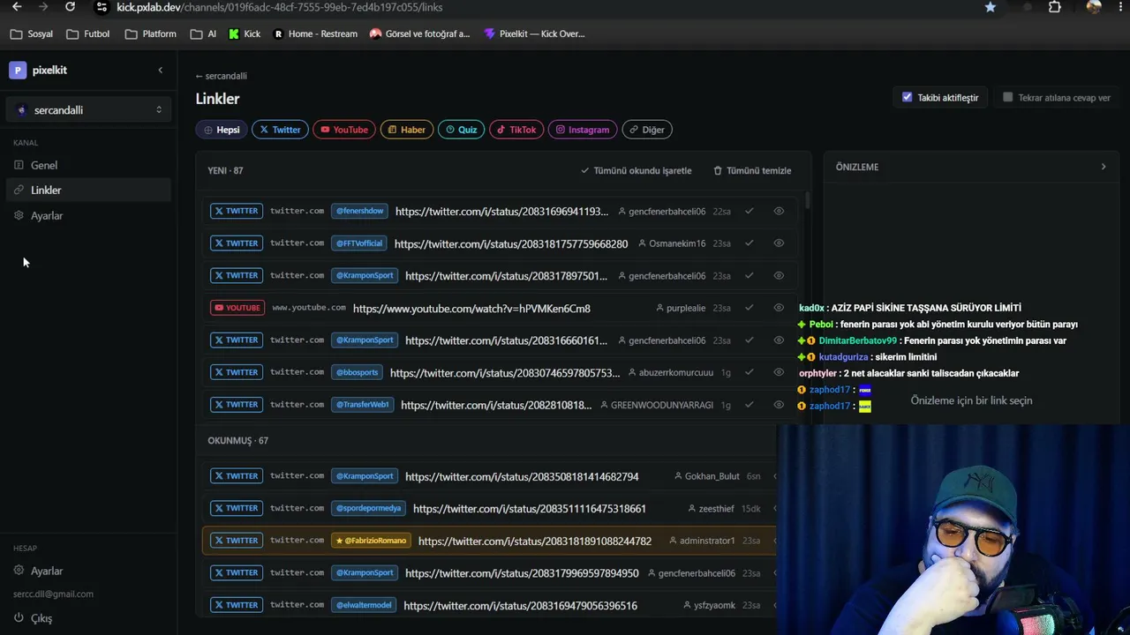Click the links list scrollbar

807,201
